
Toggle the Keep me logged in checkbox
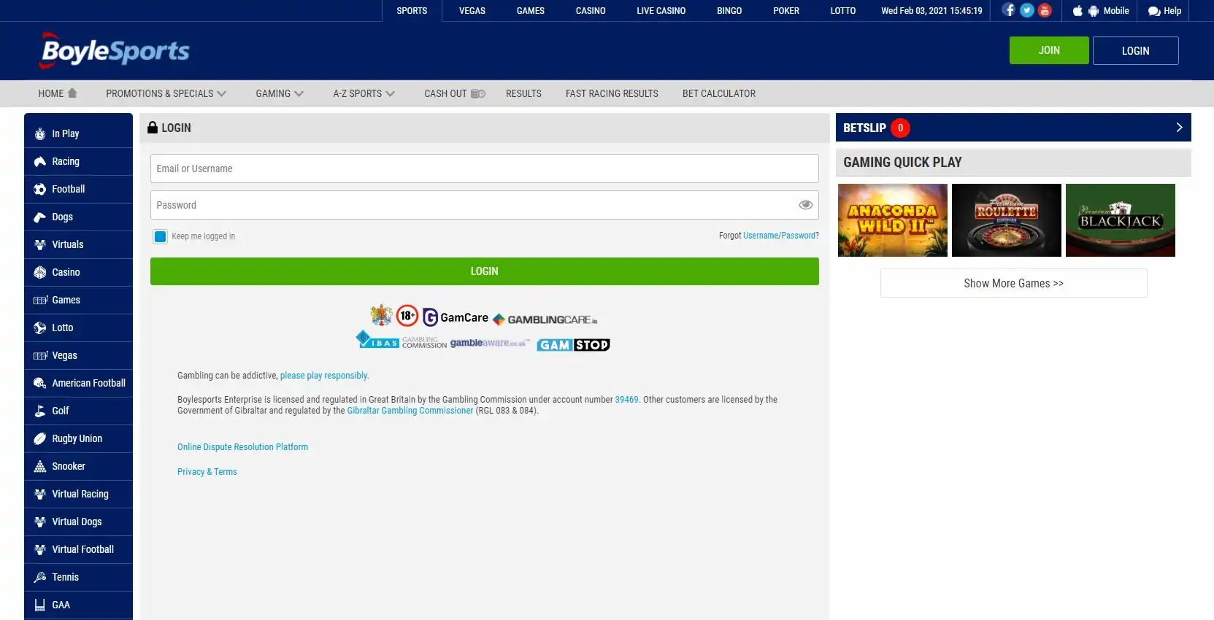pyautogui.click(x=161, y=236)
